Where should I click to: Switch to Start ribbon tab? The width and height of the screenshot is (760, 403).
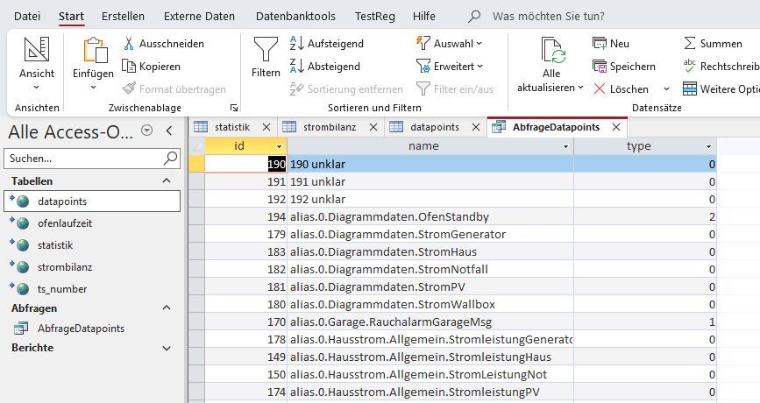pyautogui.click(x=71, y=16)
